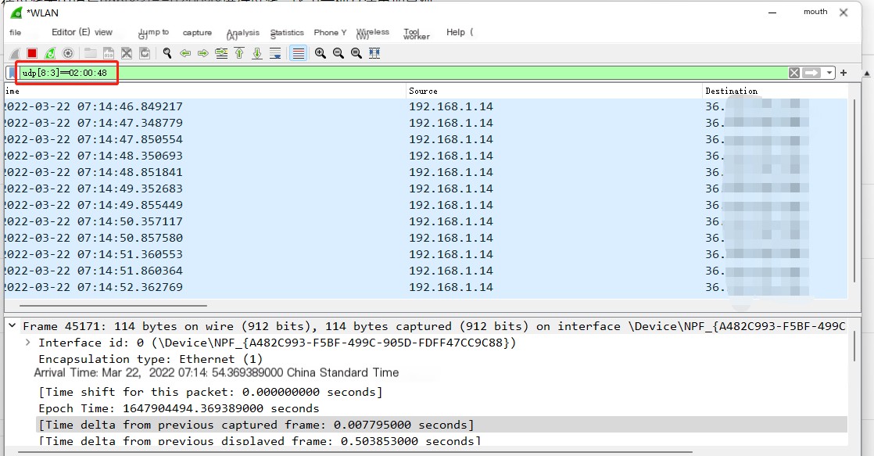Click the packet list vertical scrollbar

point(854,191)
